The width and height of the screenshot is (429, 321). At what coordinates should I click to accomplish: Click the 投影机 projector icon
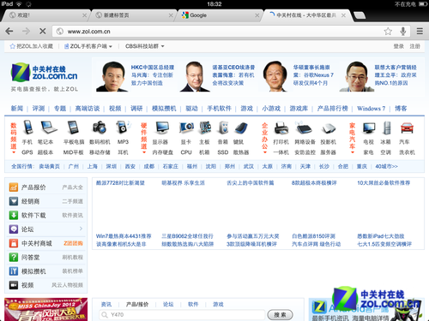pos(329,128)
